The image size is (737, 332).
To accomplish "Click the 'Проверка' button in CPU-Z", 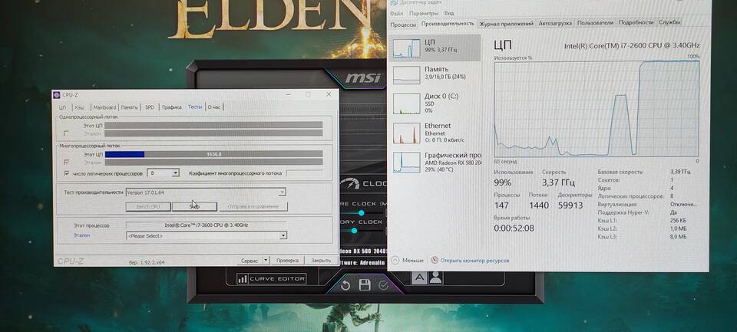I will (x=288, y=260).
